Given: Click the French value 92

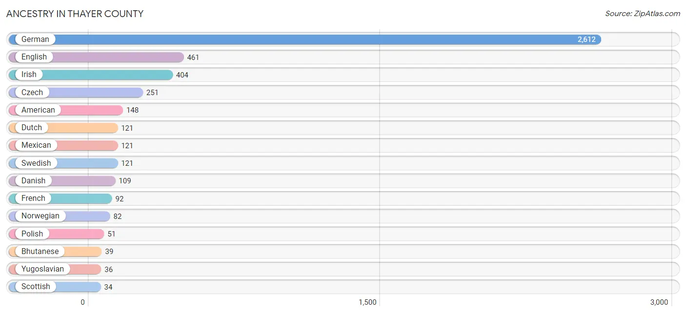Looking at the screenshot, I should (x=120, y=199).
